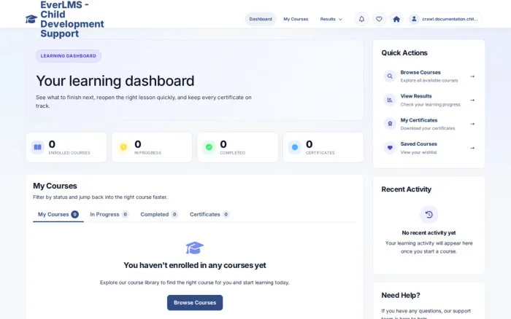Click the Certificates blue circle icon

coord(295,147)
